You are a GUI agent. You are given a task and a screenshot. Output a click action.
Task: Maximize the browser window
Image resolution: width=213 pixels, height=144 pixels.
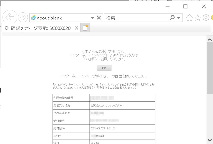pos(185,6)
